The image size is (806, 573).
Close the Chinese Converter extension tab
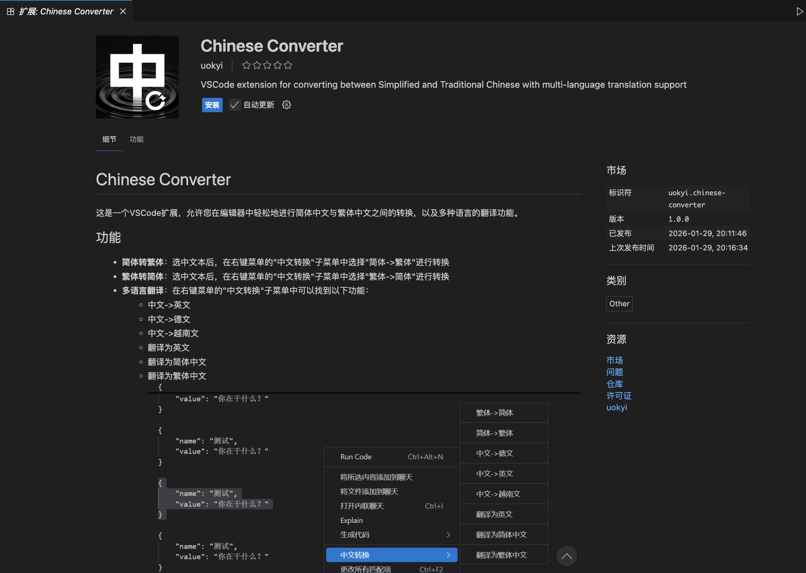click(x=123, y=11)
